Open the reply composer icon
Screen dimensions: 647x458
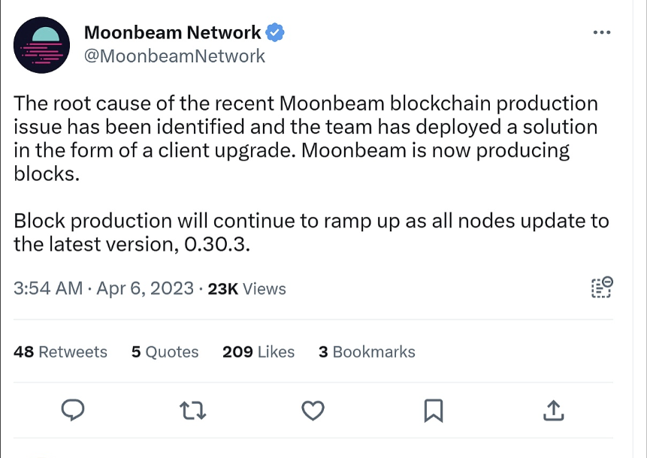click(73, 411)
